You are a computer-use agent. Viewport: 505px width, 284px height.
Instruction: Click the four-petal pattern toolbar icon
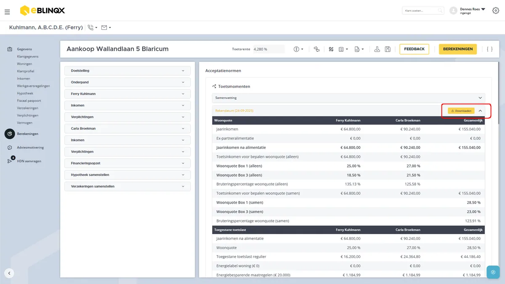(x=331, y=49)
